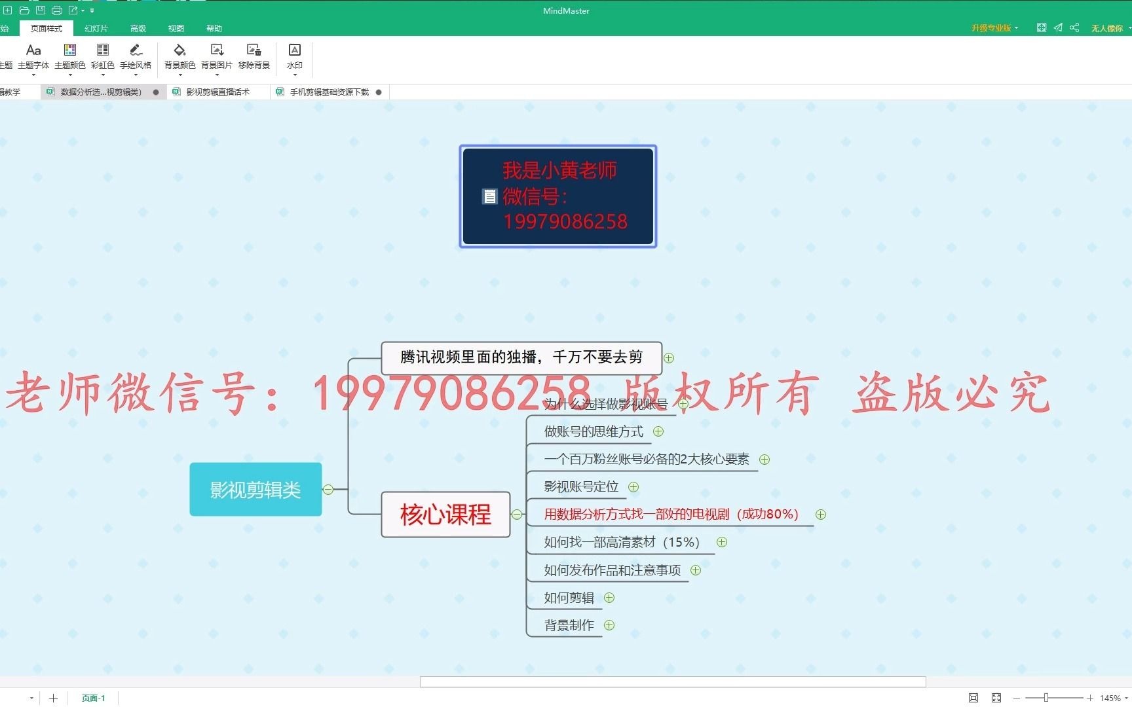Image resolution: width=1132 pixels, height=707 pixels.
Task: Click 升级专业版 upgrade button
Action: click(x=994, y=27)
